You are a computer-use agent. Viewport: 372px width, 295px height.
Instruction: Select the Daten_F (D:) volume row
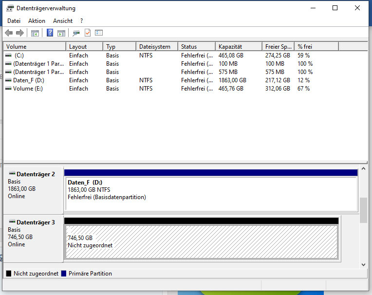tap(171, 80)
